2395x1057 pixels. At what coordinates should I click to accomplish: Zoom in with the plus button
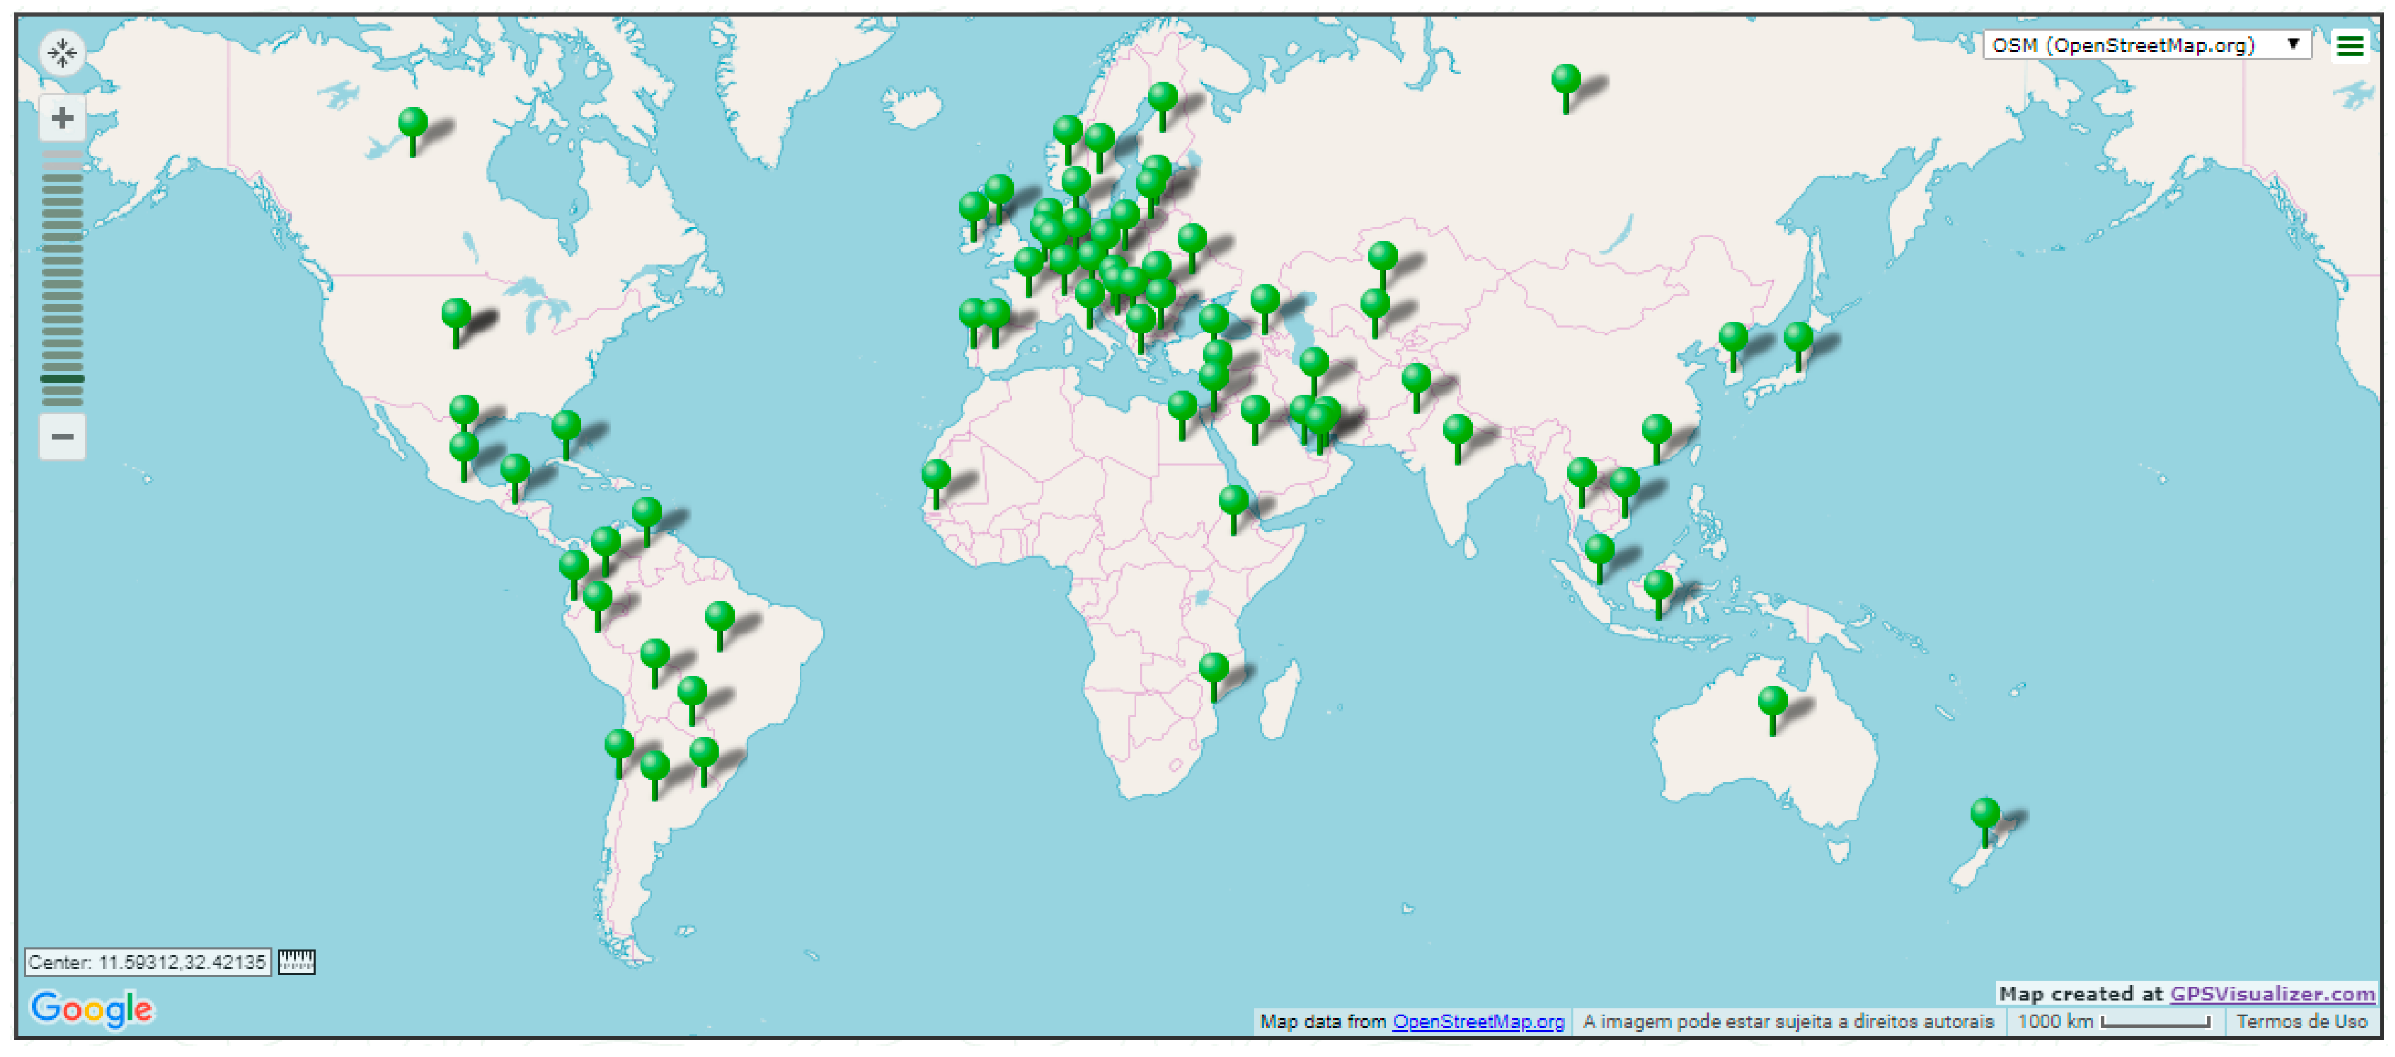click(62, 119)
